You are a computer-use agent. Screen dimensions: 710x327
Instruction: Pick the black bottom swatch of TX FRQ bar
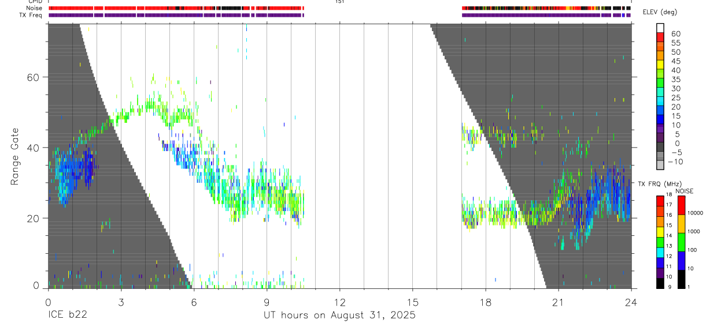(x=660, y=283)
